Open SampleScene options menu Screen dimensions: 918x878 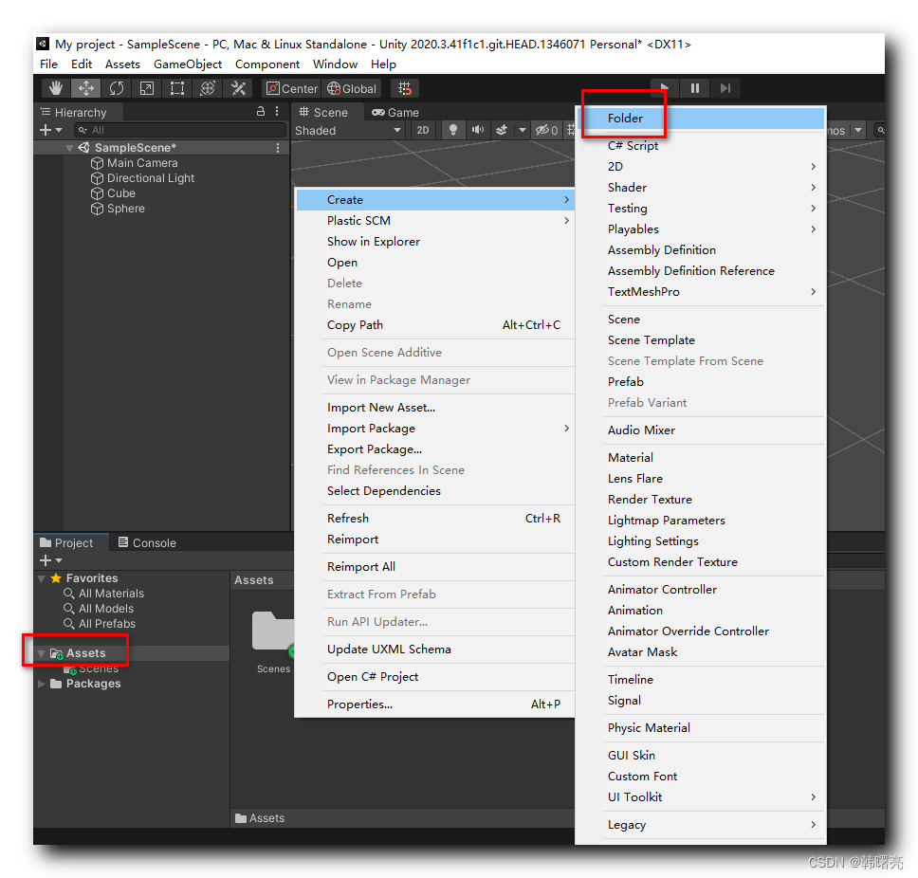[278, 148]
